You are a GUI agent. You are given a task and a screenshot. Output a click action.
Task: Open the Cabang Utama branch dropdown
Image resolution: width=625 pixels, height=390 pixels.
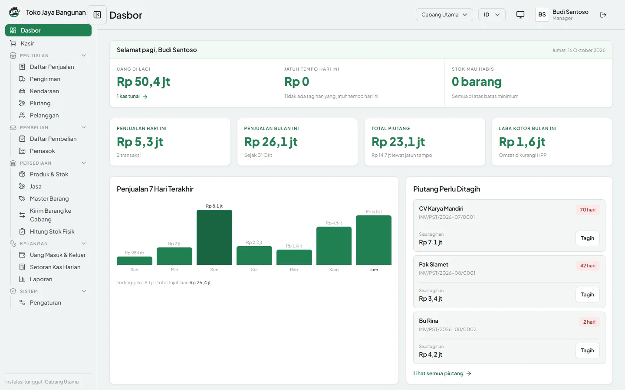point(444,15)
